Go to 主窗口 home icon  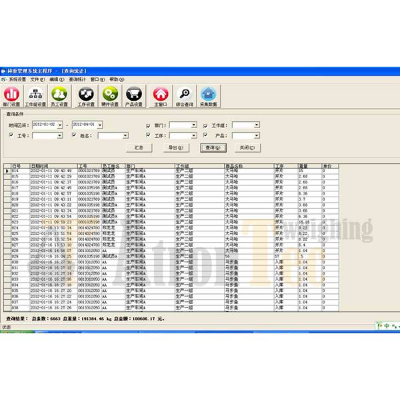pyautogui.click(x=159, y=95)
